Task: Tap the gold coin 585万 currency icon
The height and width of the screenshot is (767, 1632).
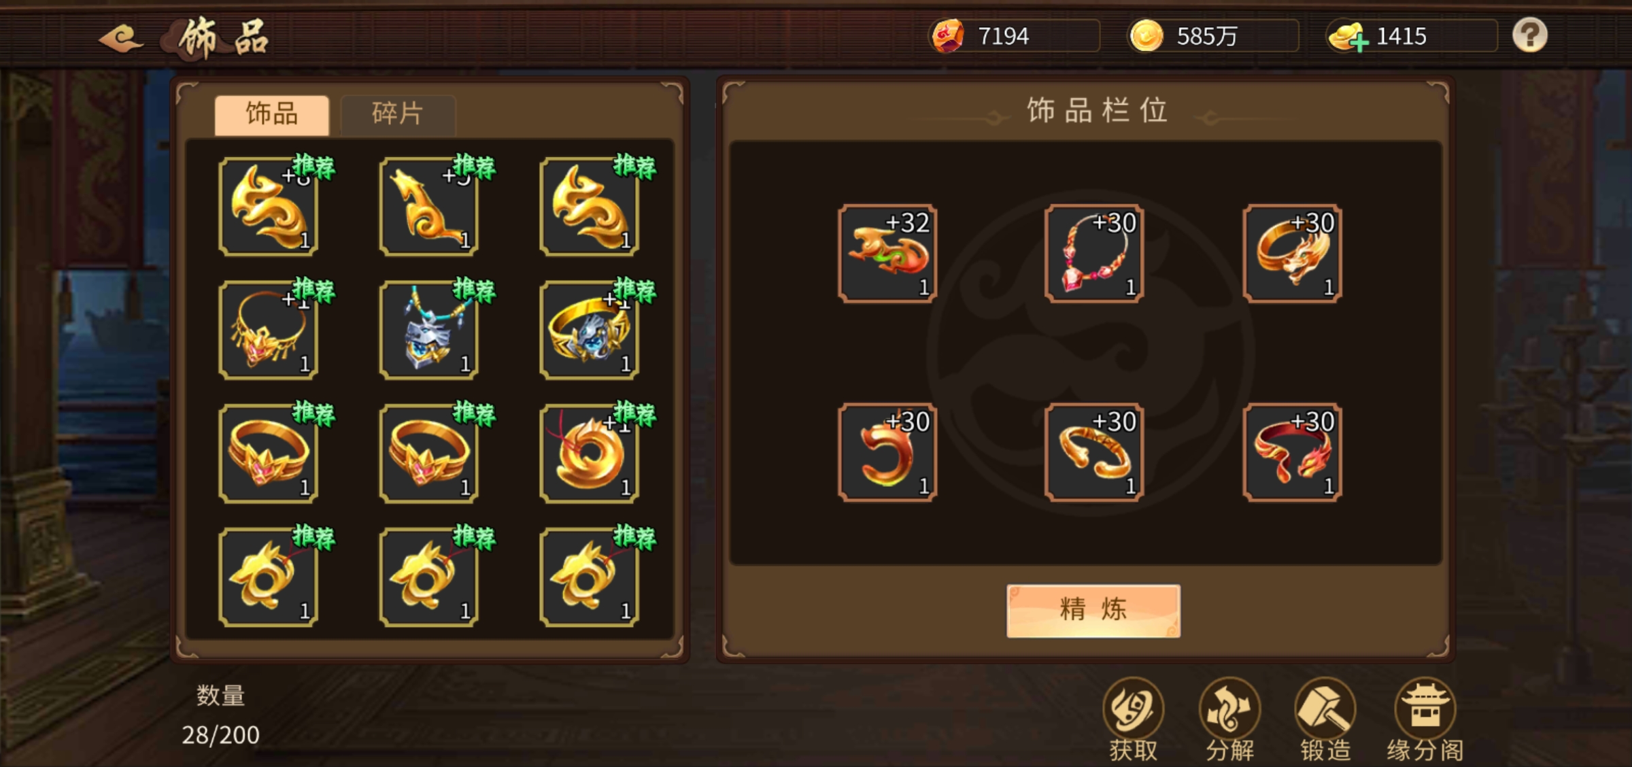Action: tap(1146, 35)
